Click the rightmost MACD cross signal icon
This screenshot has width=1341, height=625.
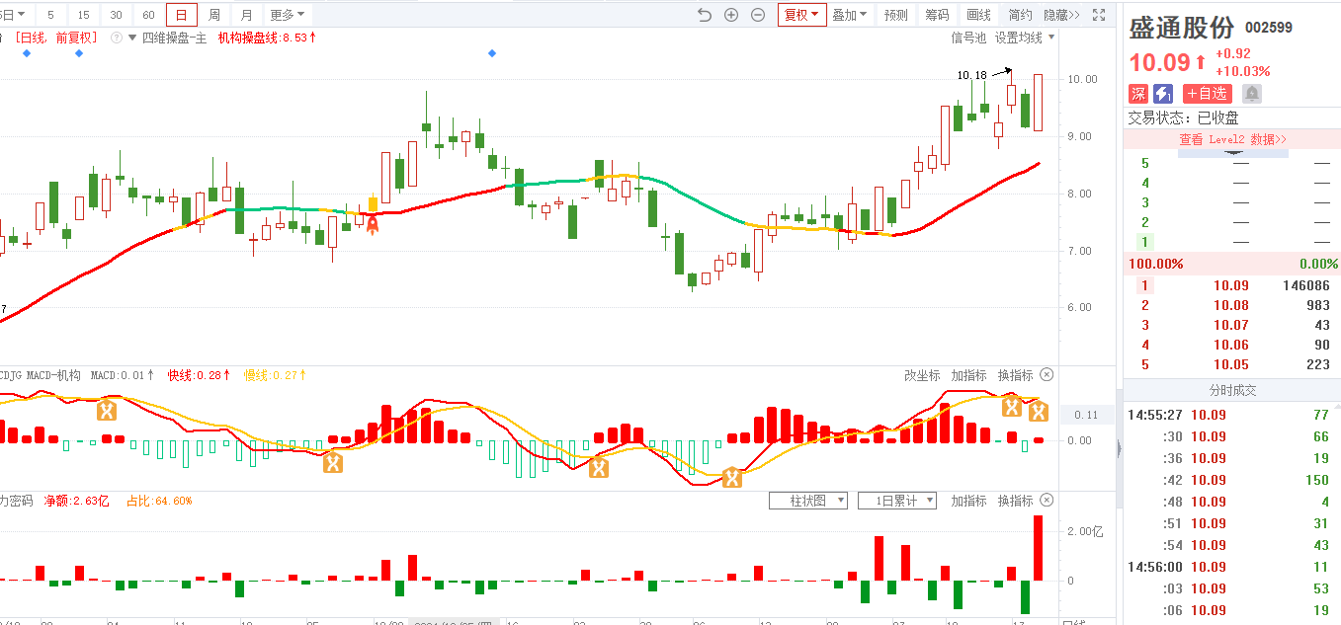click(x=1038, y=413)
